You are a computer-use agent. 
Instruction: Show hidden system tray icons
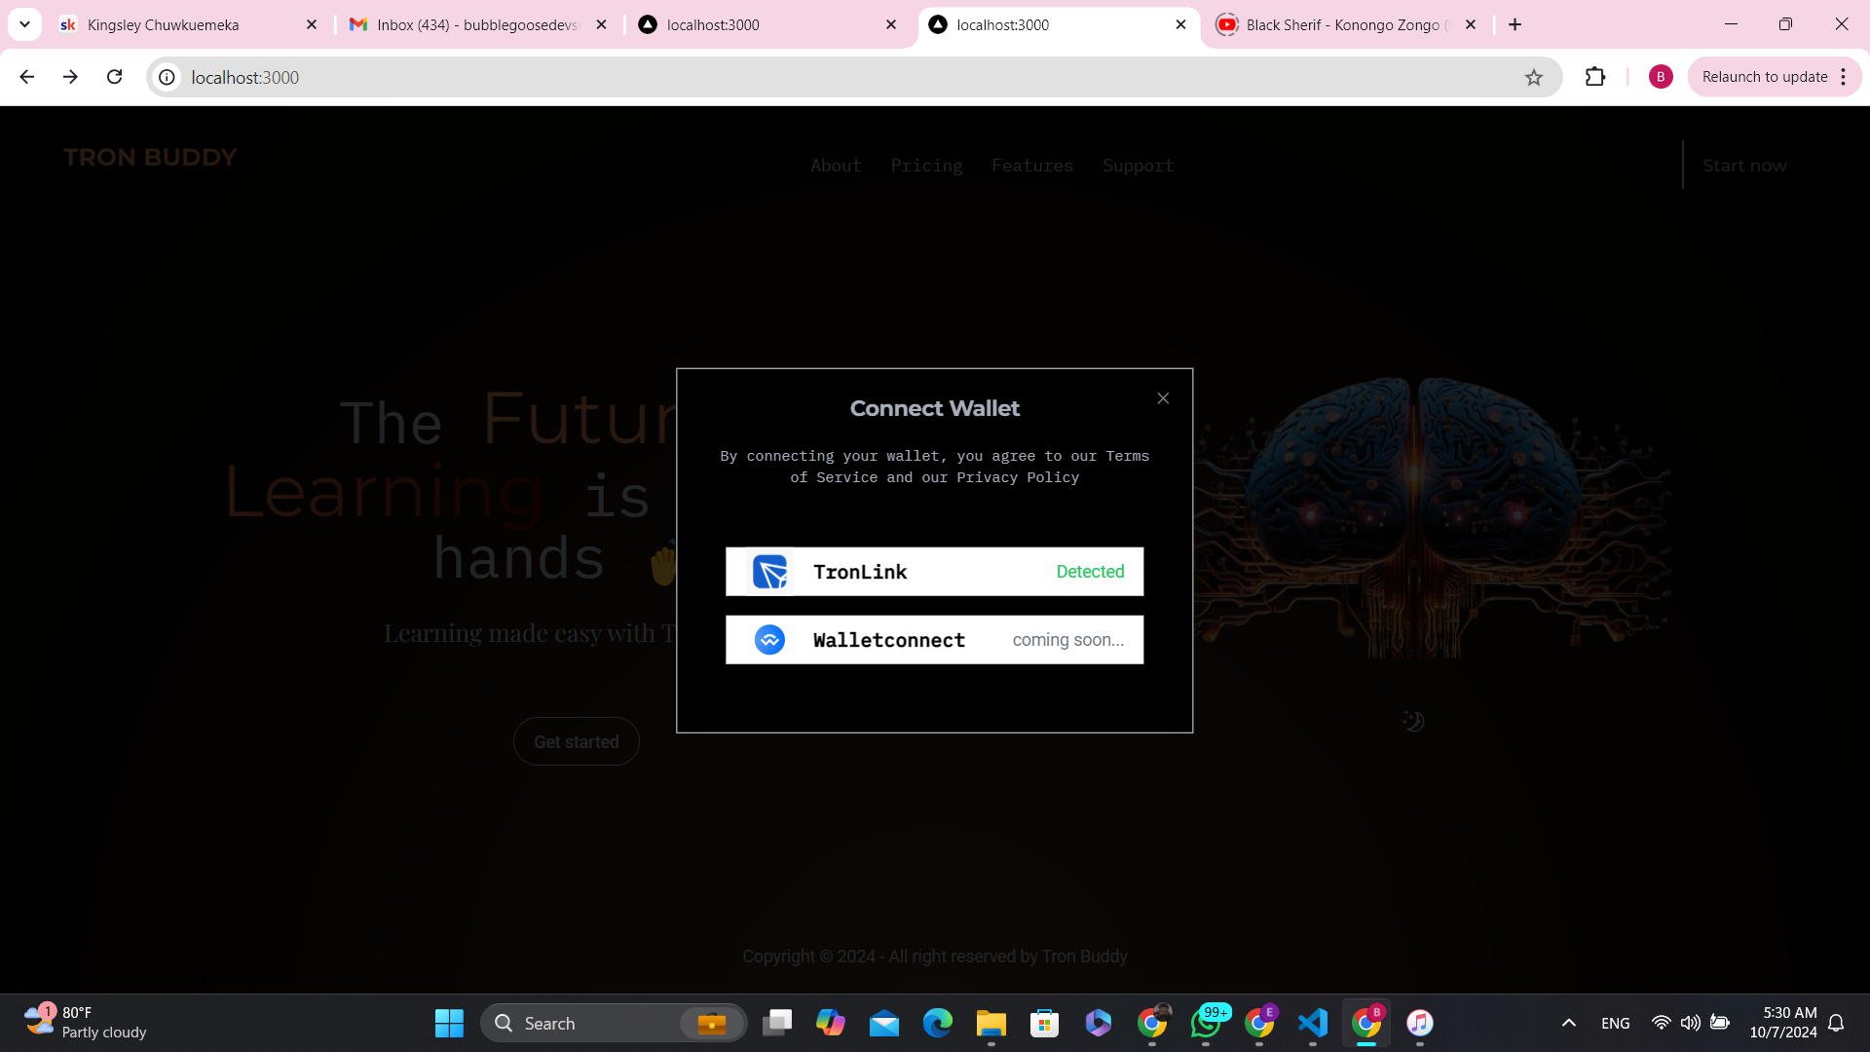1568,1023
